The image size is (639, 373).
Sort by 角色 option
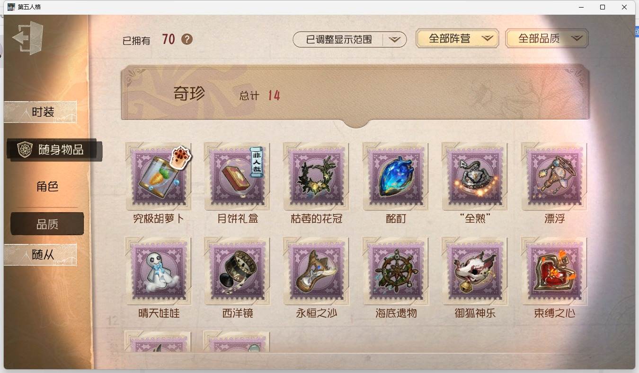click(47, 187)
